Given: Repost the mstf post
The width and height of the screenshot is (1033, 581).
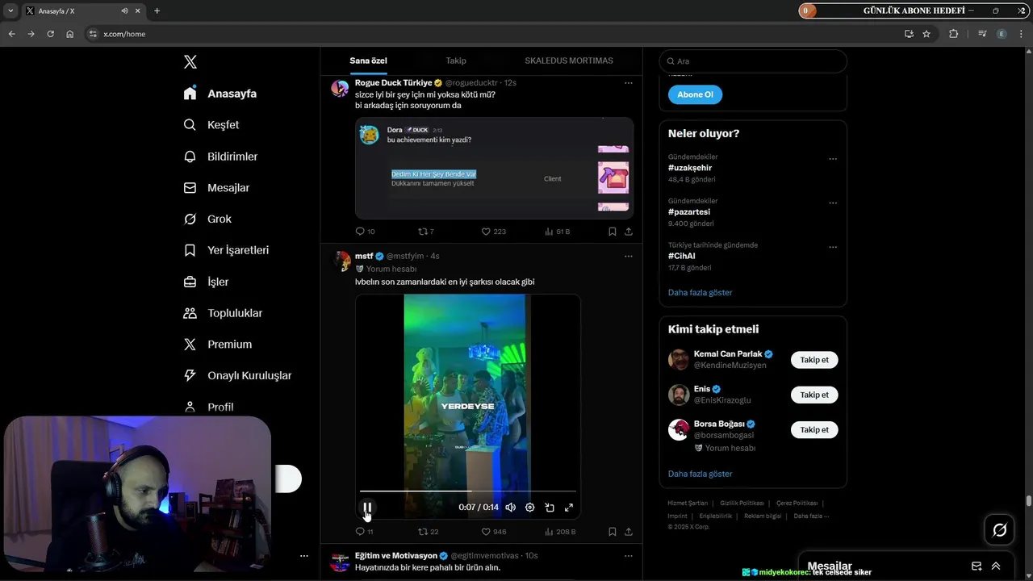Looking at the screenshot, I should pos(428,532).
